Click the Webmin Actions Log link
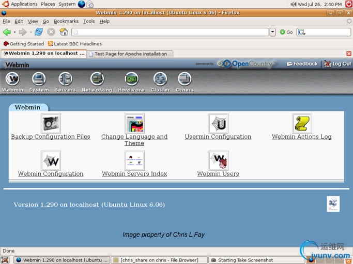 (302, 137)
